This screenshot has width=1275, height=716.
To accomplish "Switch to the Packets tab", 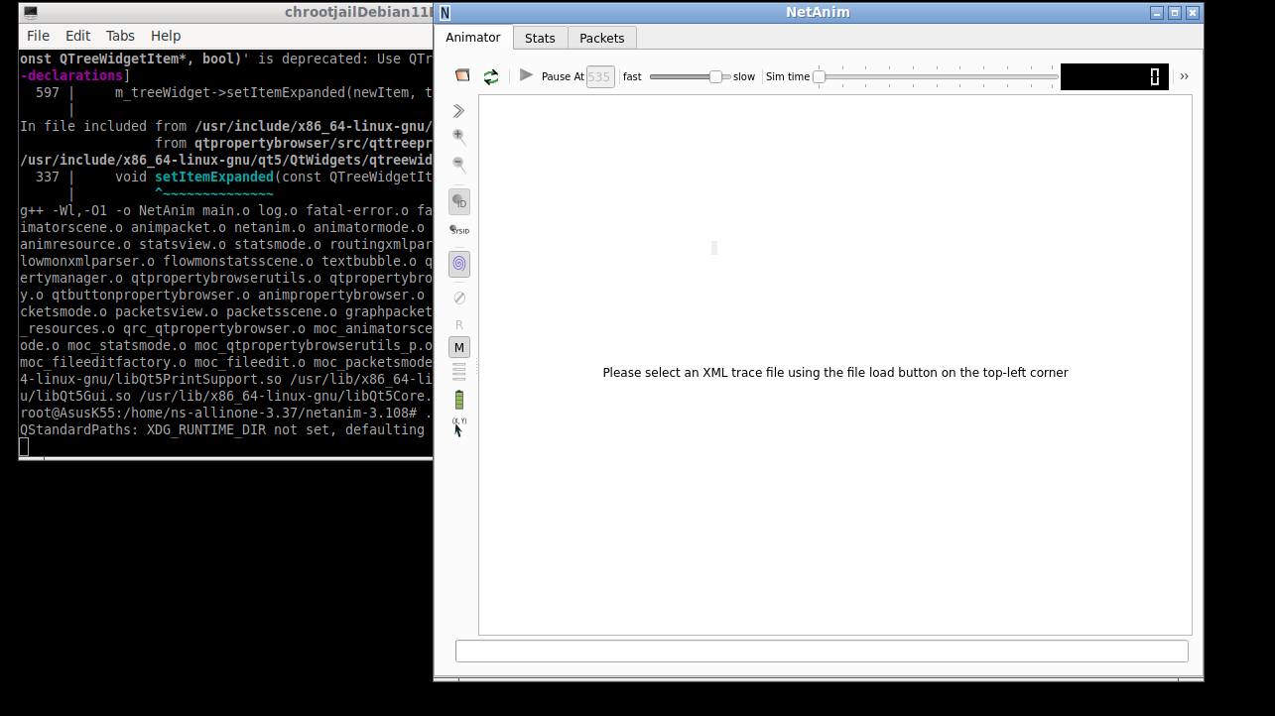I will pyautogui.click(x=602, y=38).
